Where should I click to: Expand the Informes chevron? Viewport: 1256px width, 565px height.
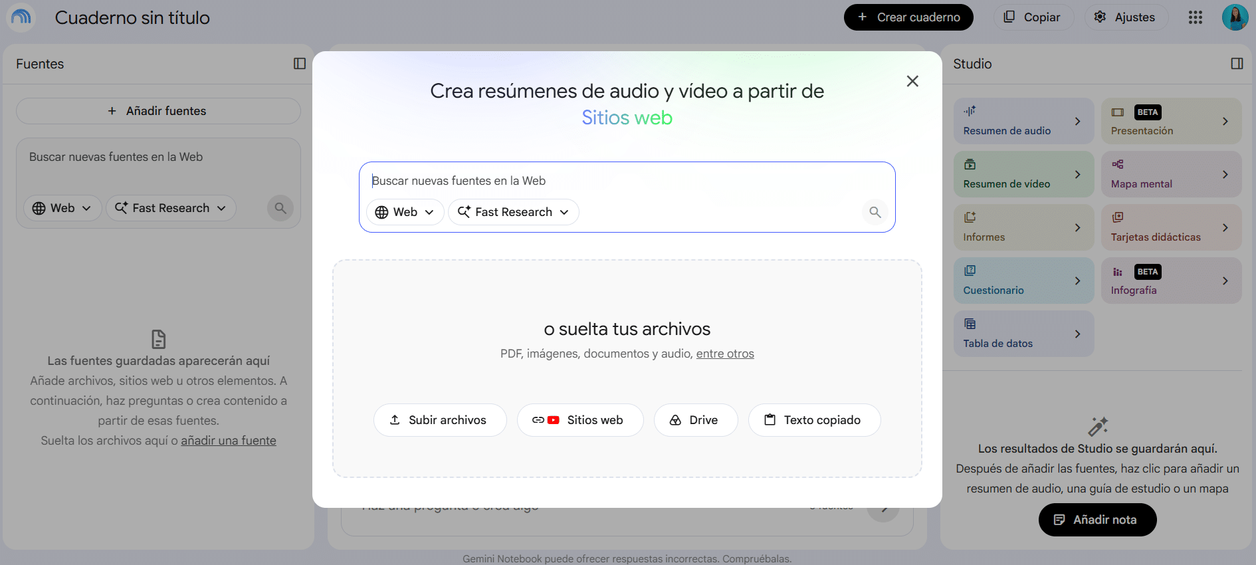[1077, 228]
